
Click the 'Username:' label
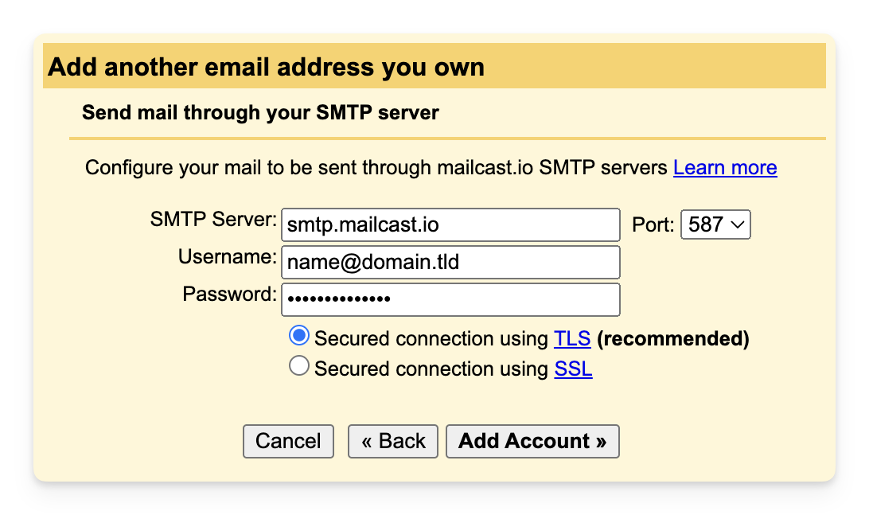[228, 256]
